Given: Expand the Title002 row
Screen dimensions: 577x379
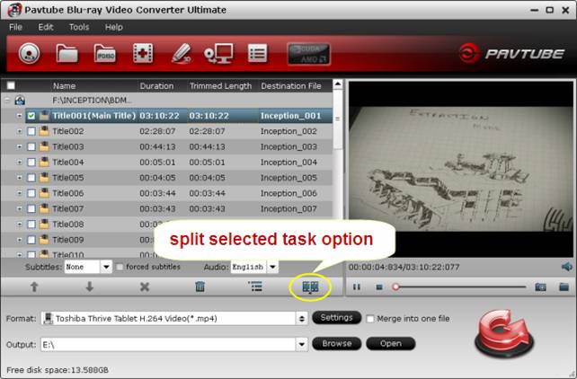Looking at the screenshot, I should (x=19, y=131).
